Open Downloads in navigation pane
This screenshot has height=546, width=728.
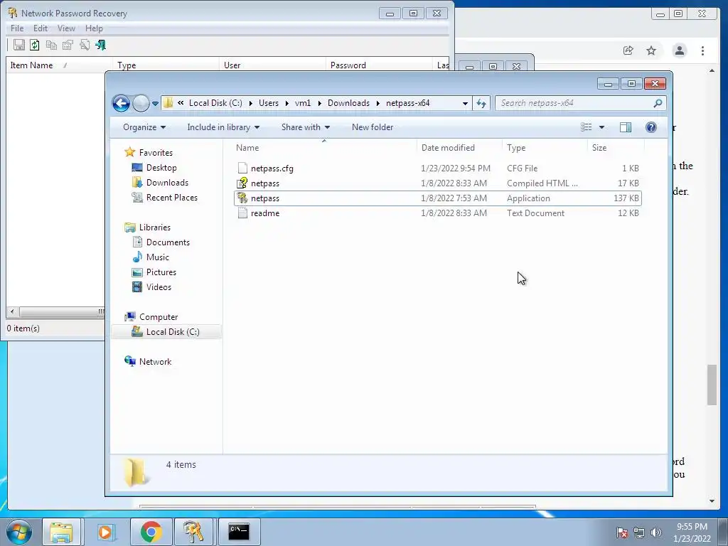pyautogui.click(x=167, y=183)
